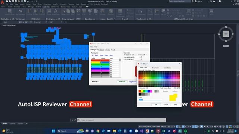This screenshot has height=134, width=239.
Task: Switch to the Index Color tab
Action: click(x=143, y=68)
